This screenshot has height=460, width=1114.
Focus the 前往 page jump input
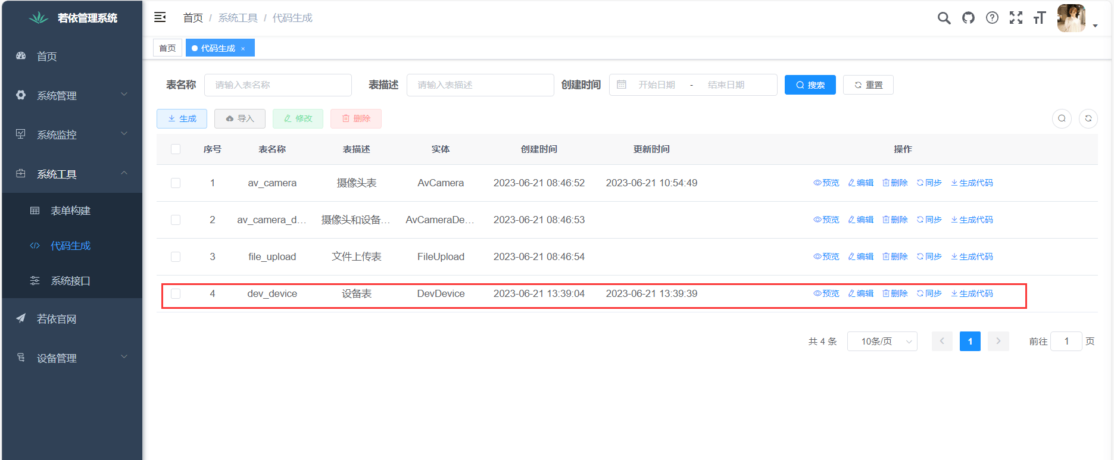point(1066,341)
